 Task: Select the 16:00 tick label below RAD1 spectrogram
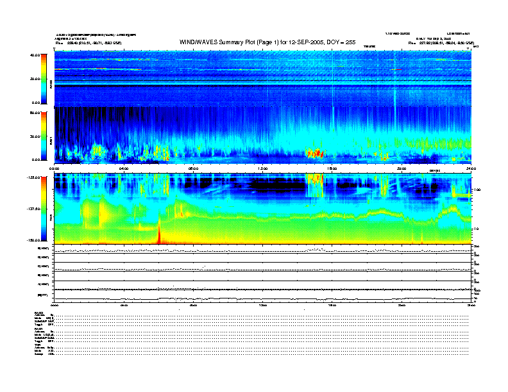332,168
